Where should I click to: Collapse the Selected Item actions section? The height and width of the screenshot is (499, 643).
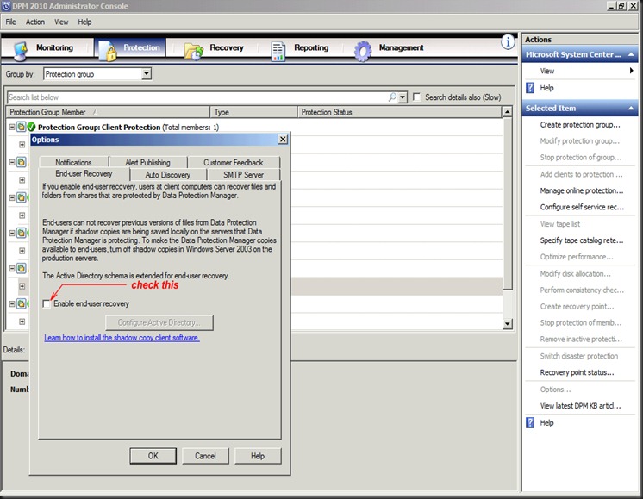[x=631, y=109]
